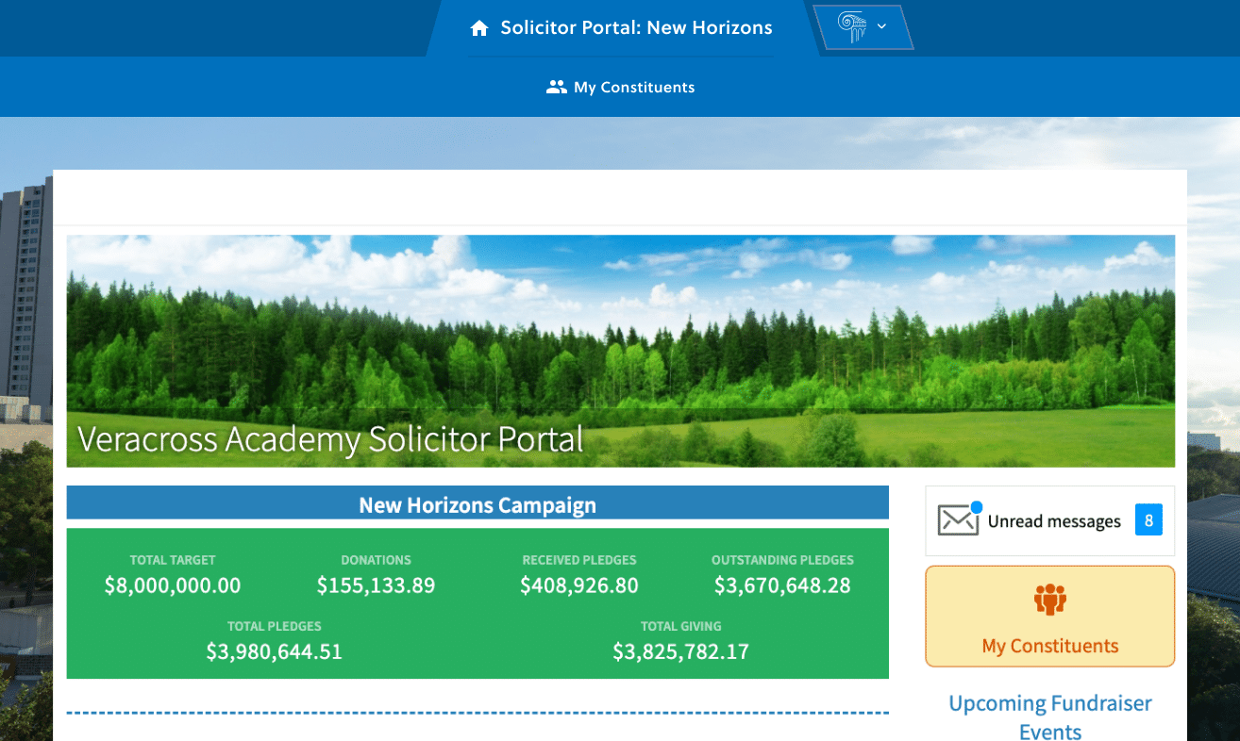
Task: Click the DONATIONS label
Action: (x=376, y=560)
